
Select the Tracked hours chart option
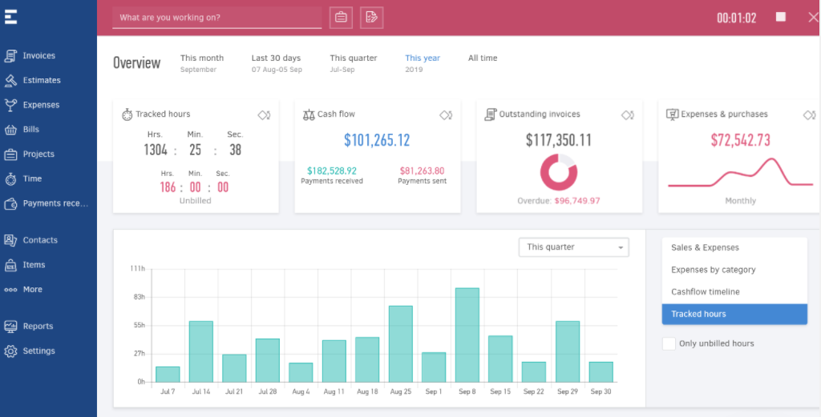pos(734,314)
